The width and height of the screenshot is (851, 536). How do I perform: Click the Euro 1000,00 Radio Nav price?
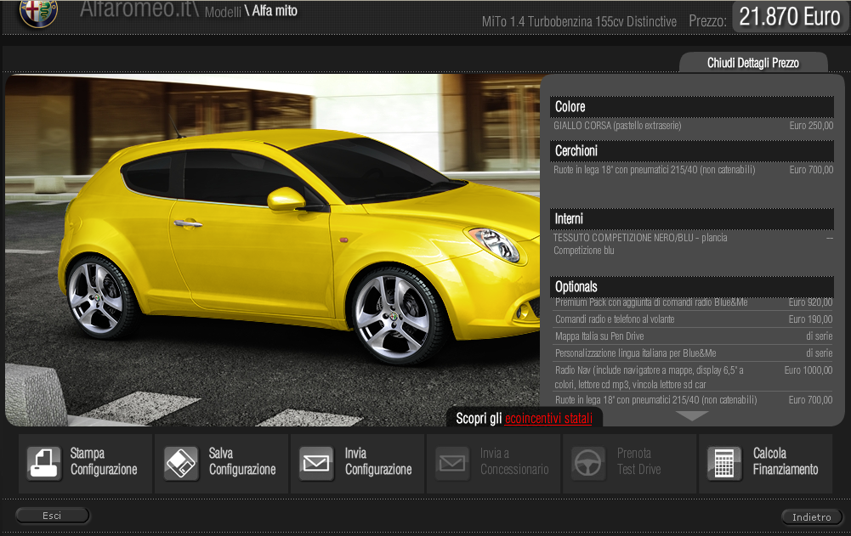pos(808,370)
